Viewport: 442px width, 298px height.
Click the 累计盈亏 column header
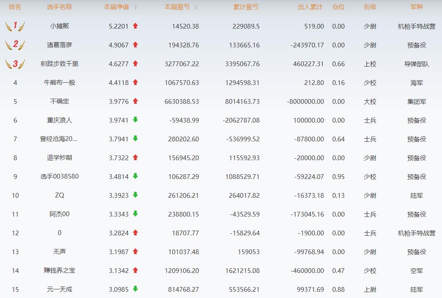(246, 7)
